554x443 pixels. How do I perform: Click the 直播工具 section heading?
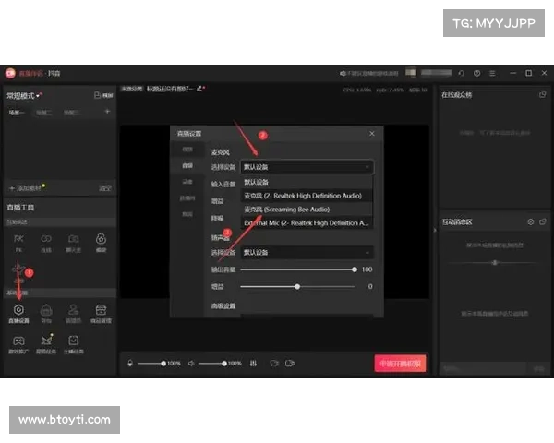click(x=20, y=208)
